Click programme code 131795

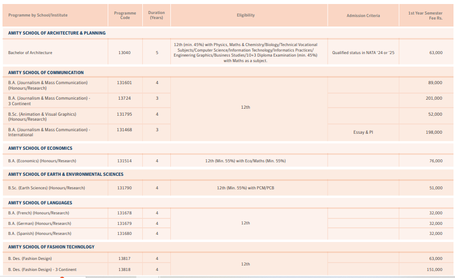coord(124,114)
